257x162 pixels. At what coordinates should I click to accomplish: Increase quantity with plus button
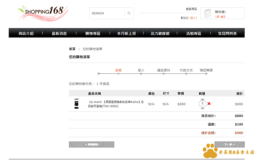click(x=203, y=99)
